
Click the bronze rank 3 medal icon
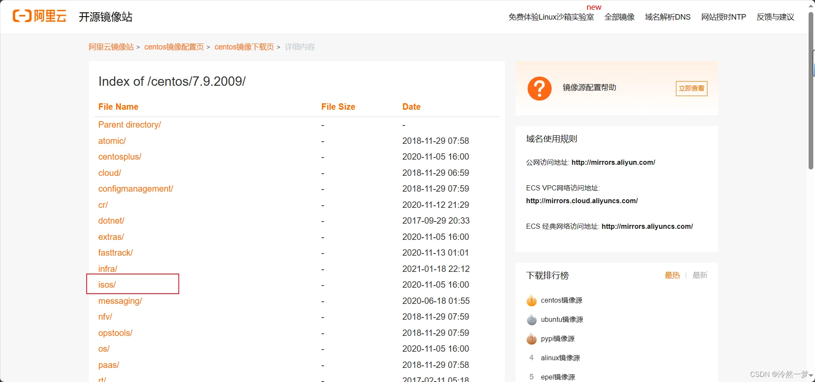pos(531,339)
